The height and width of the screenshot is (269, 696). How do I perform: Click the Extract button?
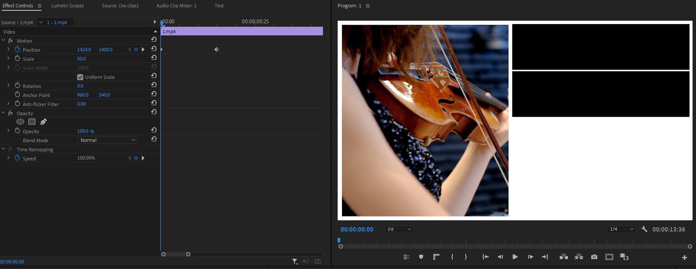[x=579, y=257]
